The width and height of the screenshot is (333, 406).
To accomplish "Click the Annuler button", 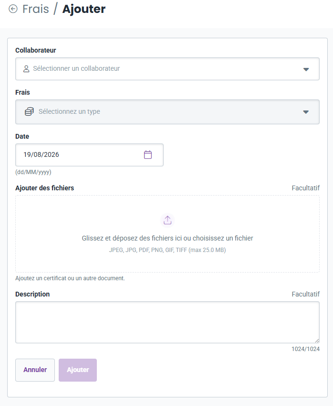I will pos(35,370).
